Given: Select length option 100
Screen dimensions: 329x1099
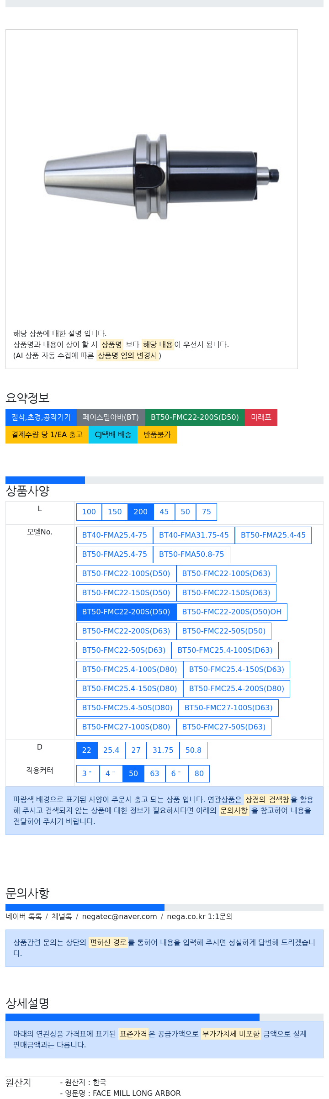Looking at the screenshot, I should pyautogui.click(x=89, y=512).
